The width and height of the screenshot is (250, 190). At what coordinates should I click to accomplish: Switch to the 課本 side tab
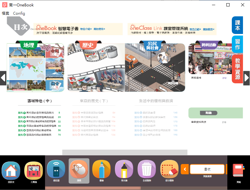(238, 25)
